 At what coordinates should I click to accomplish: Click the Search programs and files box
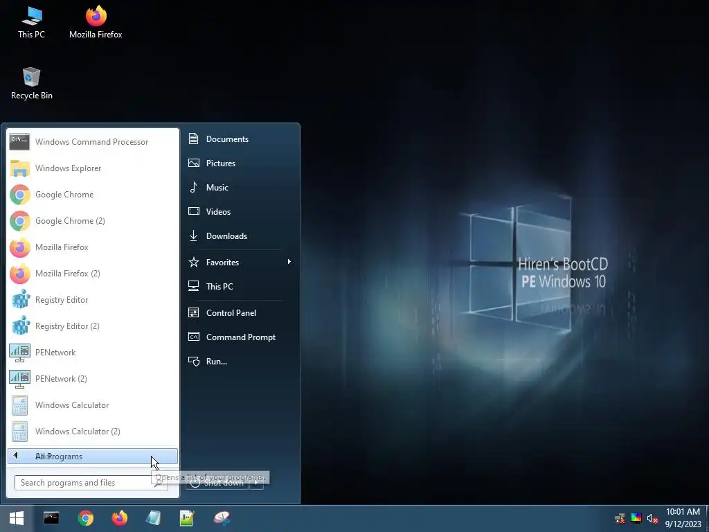(91, 483)
